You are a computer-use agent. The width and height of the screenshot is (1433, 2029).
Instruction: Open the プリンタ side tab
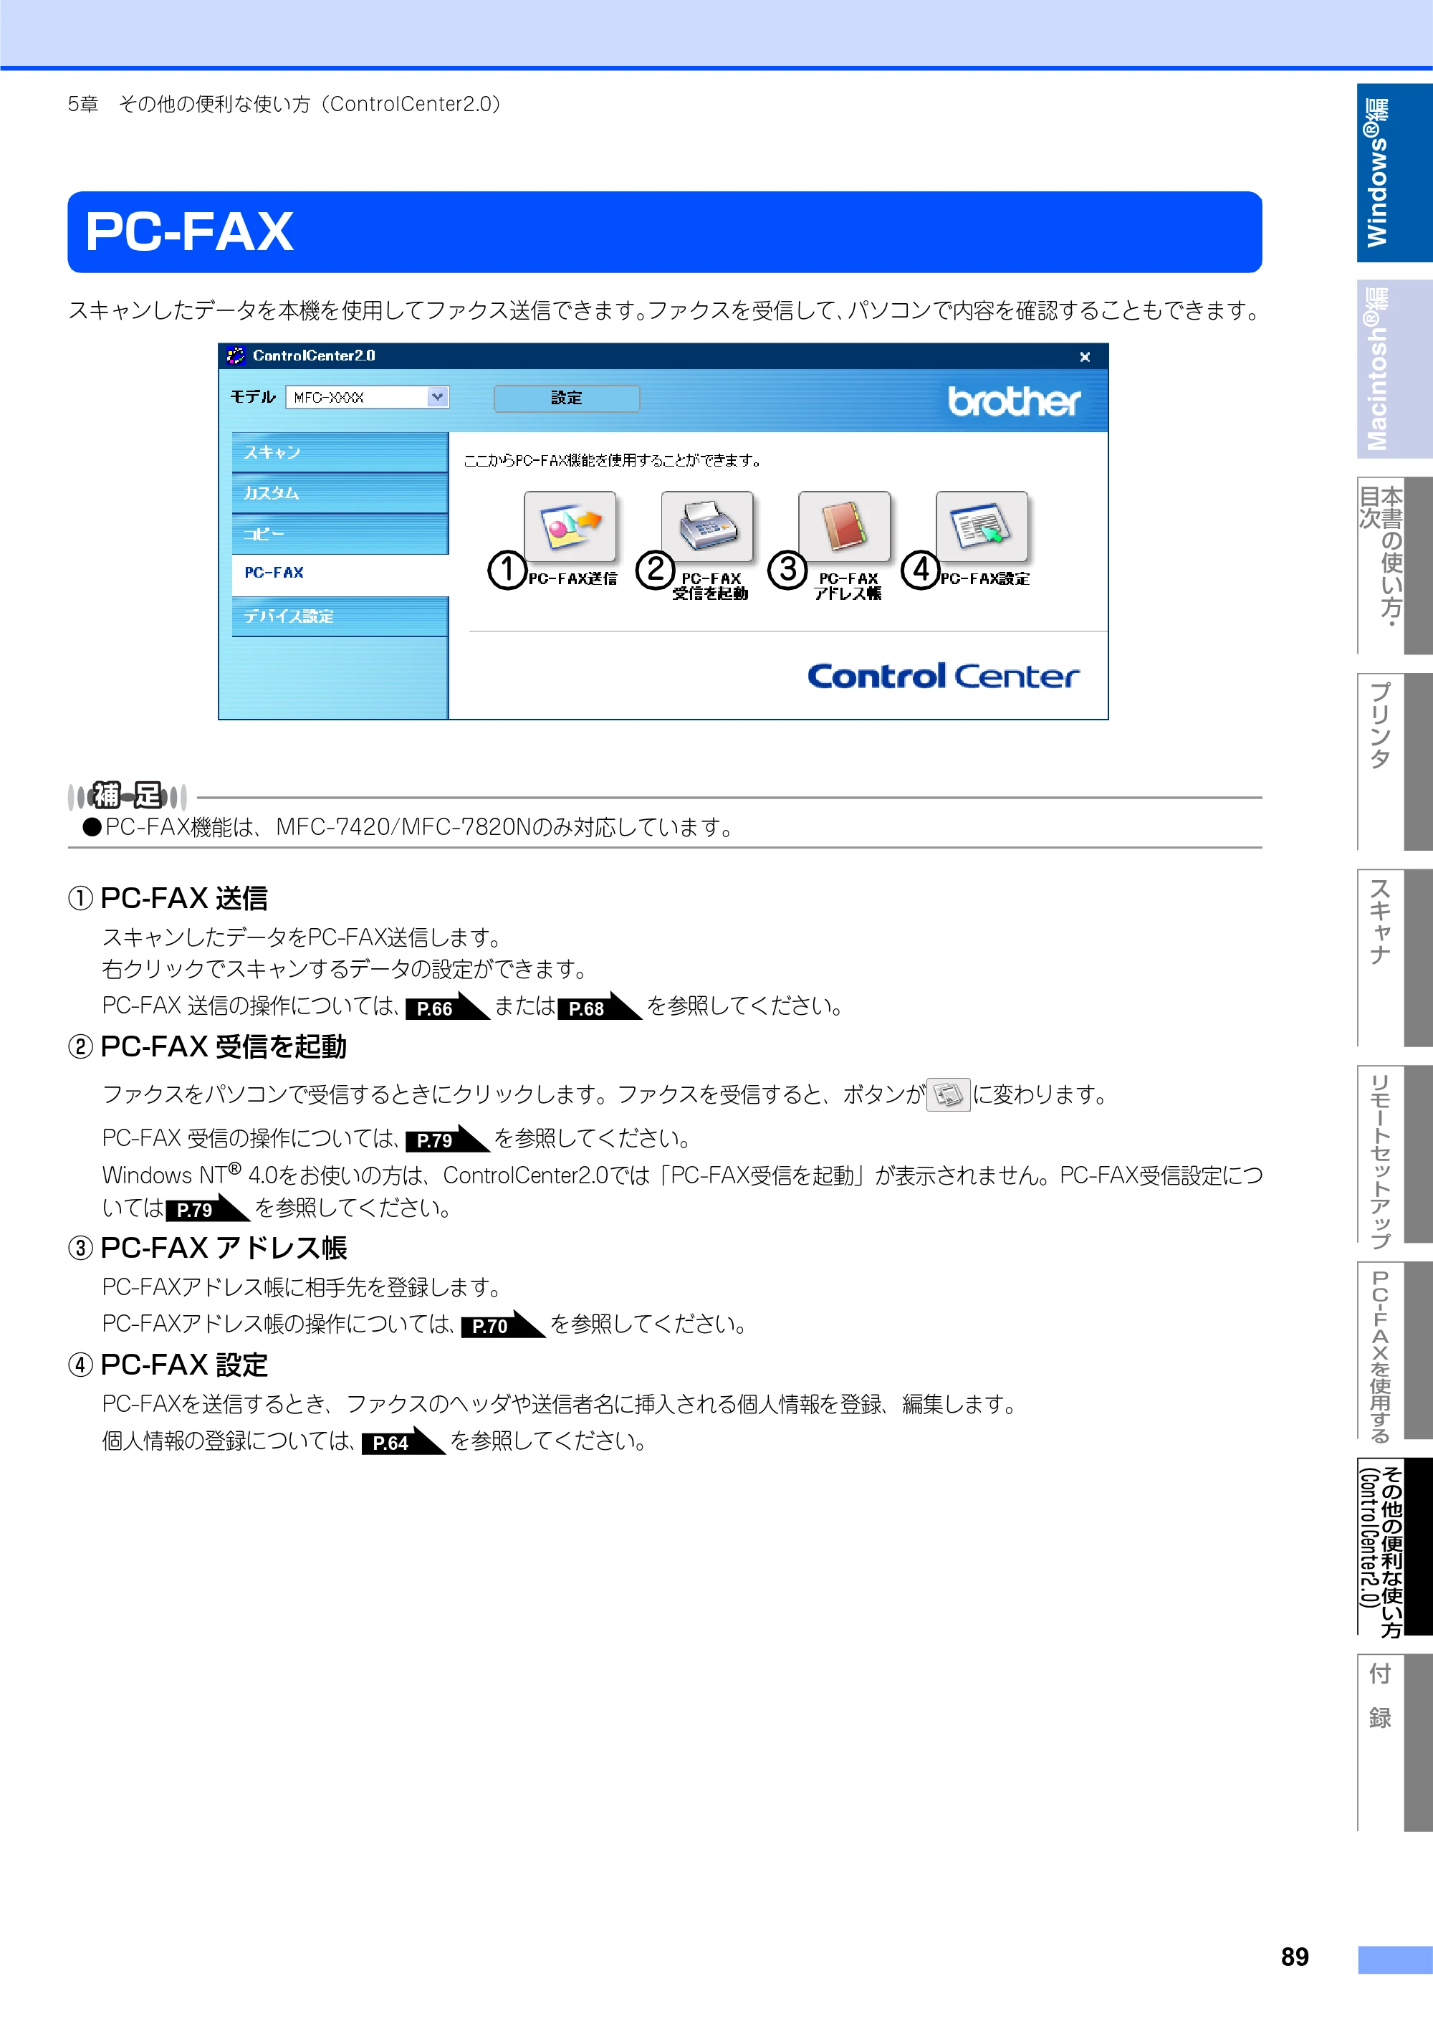click(1394, 762)
